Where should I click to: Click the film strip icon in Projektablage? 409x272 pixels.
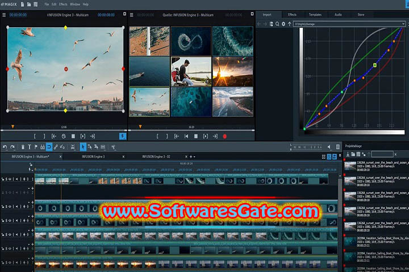click(358, 154)
